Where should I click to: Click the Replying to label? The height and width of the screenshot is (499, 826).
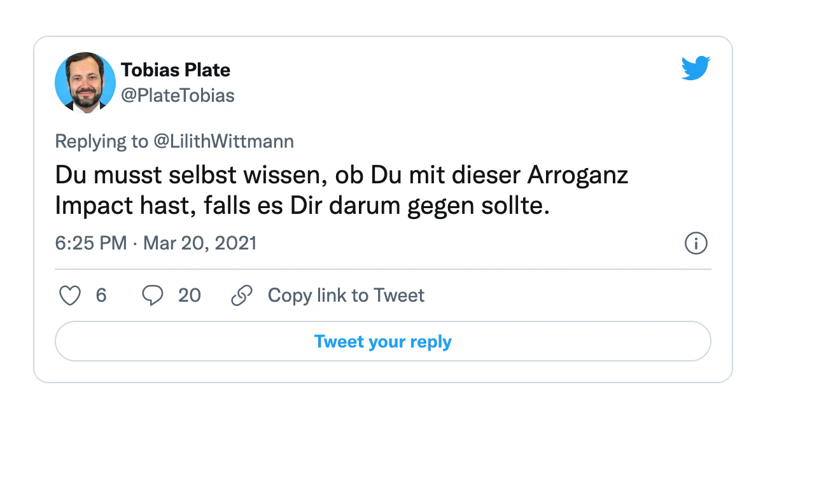[102, 141]
